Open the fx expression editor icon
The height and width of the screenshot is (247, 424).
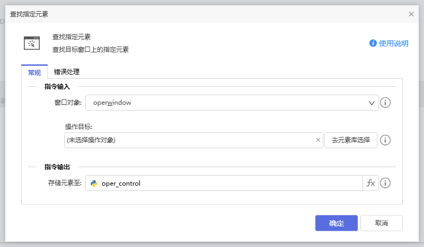pyautogui.click(x=370, y=183)
